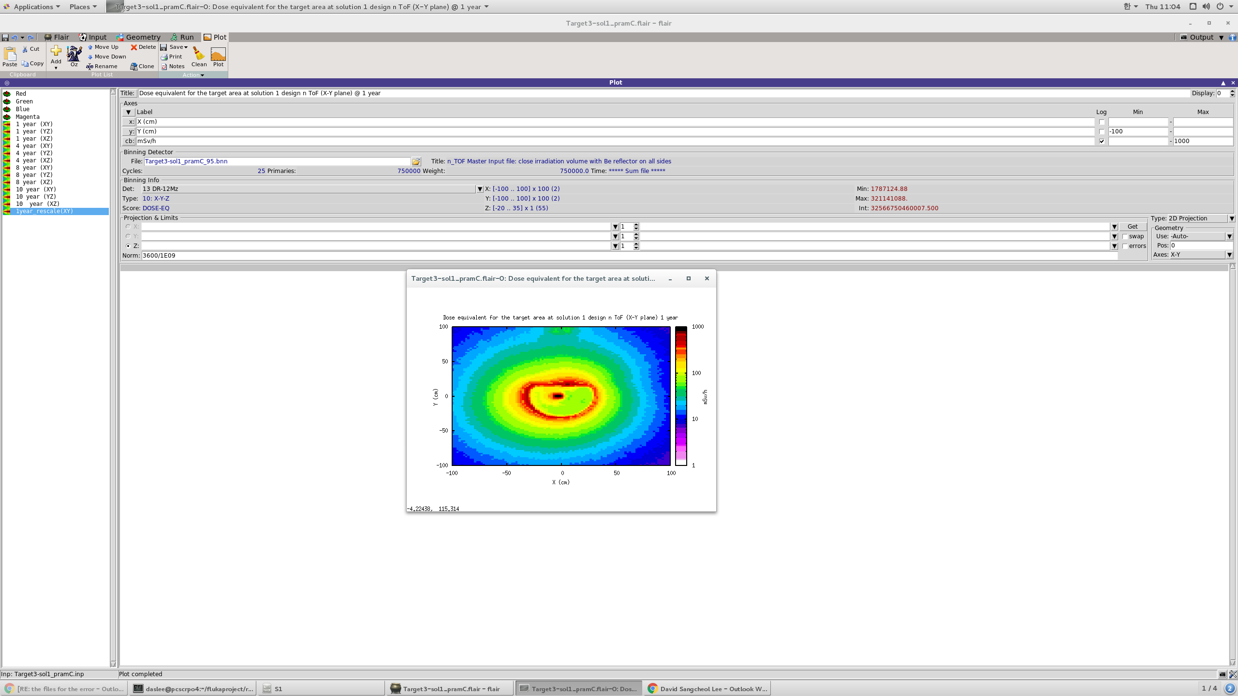Open the plot Type 2D Projection dropdown

(1232, 218)
